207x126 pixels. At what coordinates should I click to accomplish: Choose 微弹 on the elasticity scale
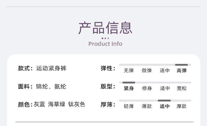click(147, 70)
